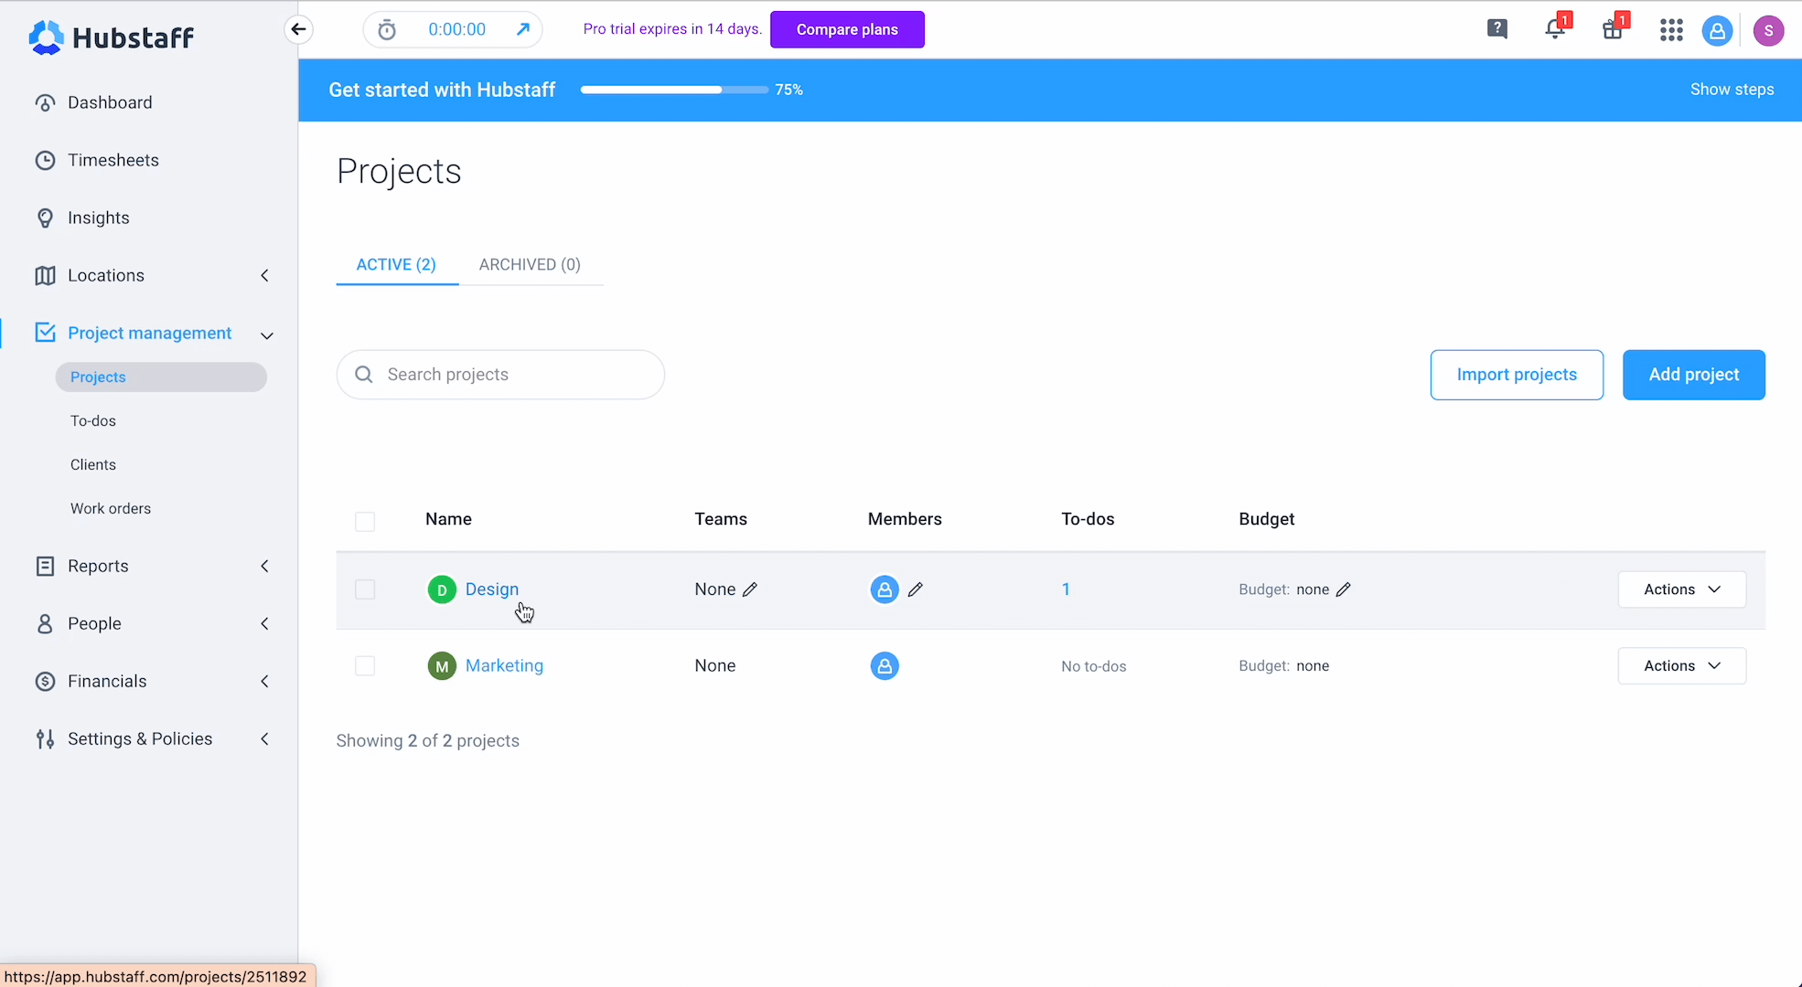
Task: Check the select-all checkbox in table header
Action: point(364,521)
